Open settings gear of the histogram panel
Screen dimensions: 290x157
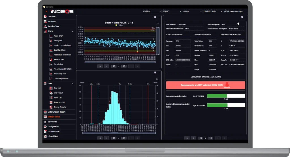tap(155, 73)
